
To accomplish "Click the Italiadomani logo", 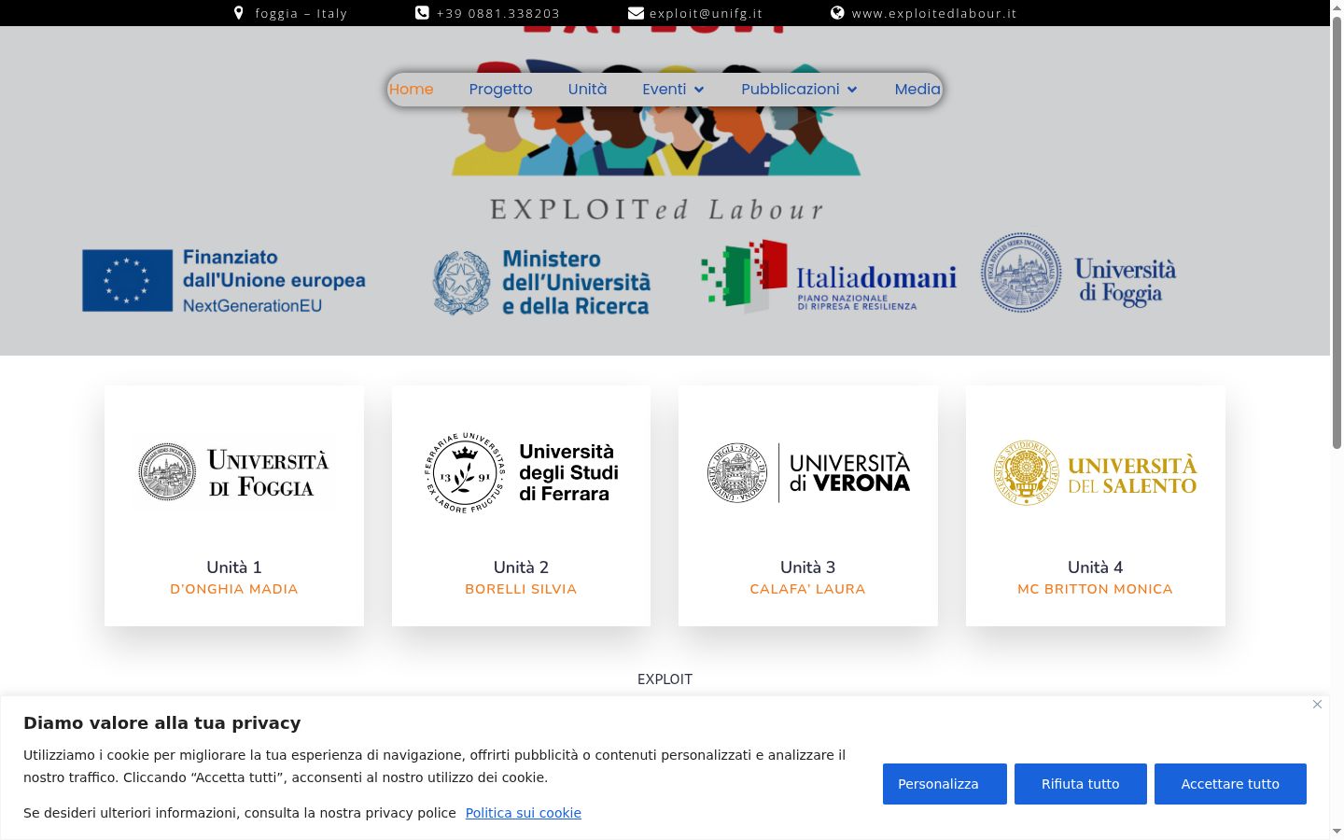I will pyautogui.click(x=829, y=276).
